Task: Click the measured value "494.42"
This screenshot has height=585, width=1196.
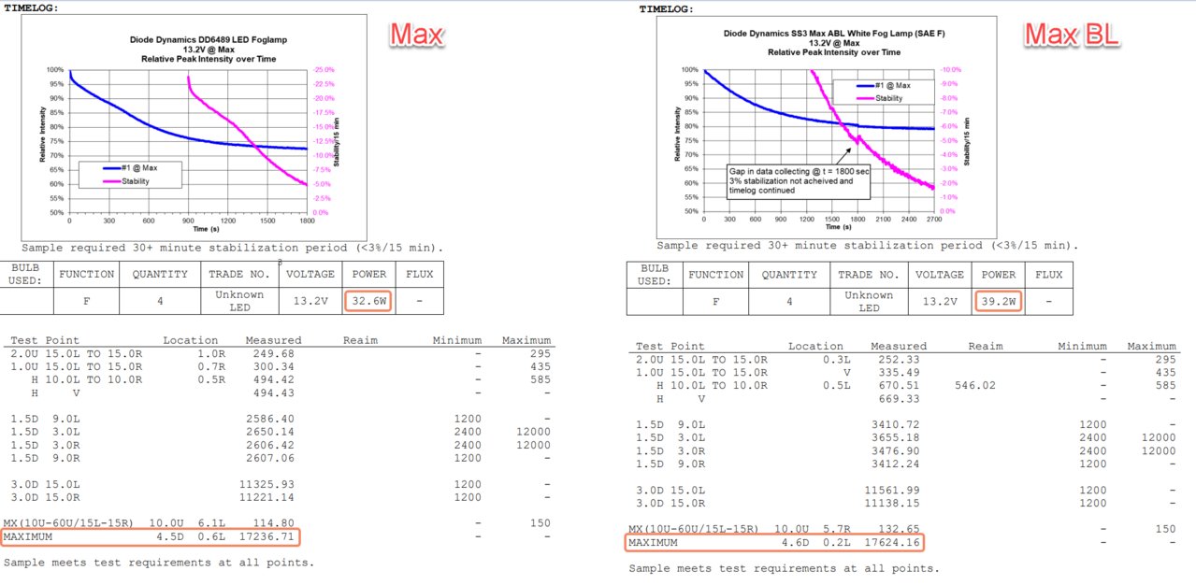Action: [274, 379]
